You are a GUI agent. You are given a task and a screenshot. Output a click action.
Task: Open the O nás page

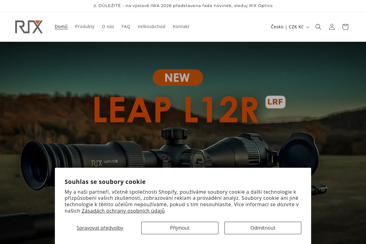(x=108, y=27)
